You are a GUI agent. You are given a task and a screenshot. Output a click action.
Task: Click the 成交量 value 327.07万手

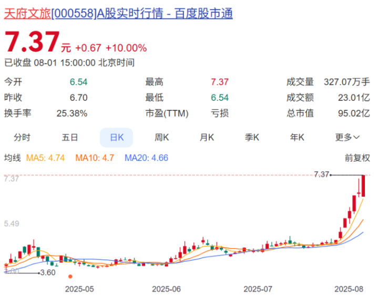tap(346, 82)
